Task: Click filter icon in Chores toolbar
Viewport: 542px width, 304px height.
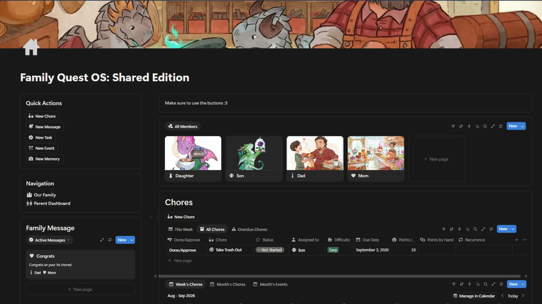Action: pos(444,229)
